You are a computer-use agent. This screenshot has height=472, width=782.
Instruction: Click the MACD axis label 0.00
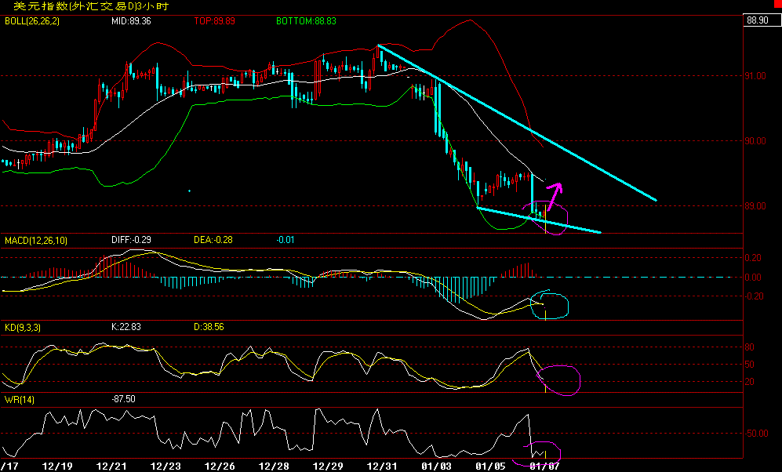coord(753,277)
